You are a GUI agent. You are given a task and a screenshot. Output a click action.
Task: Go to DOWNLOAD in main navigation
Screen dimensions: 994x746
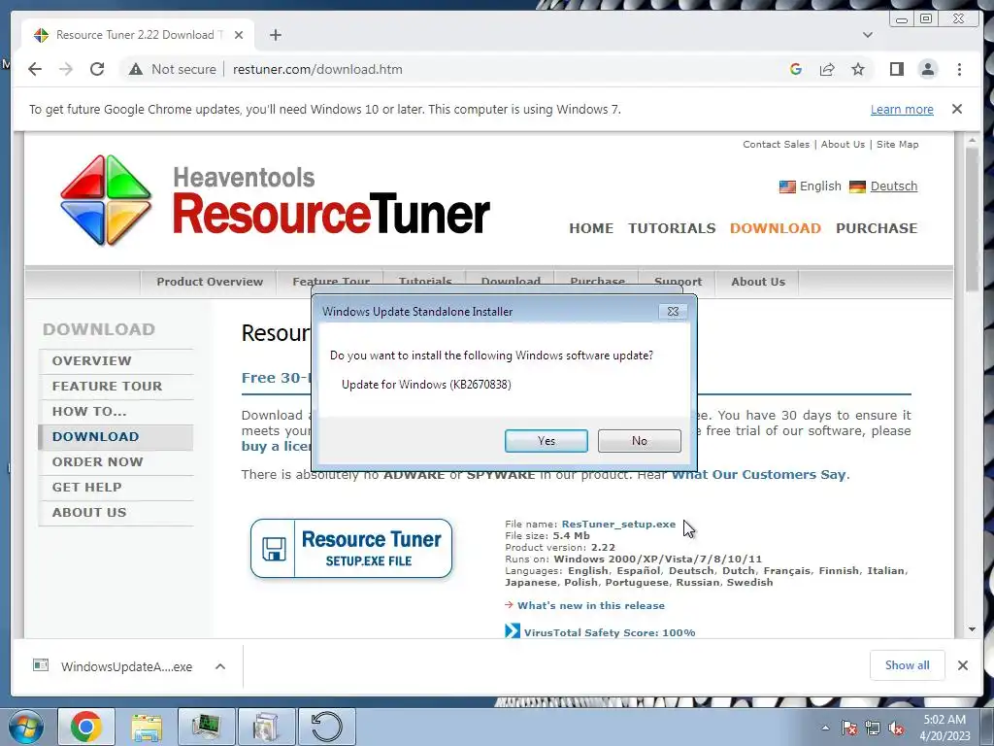point(776,228)
